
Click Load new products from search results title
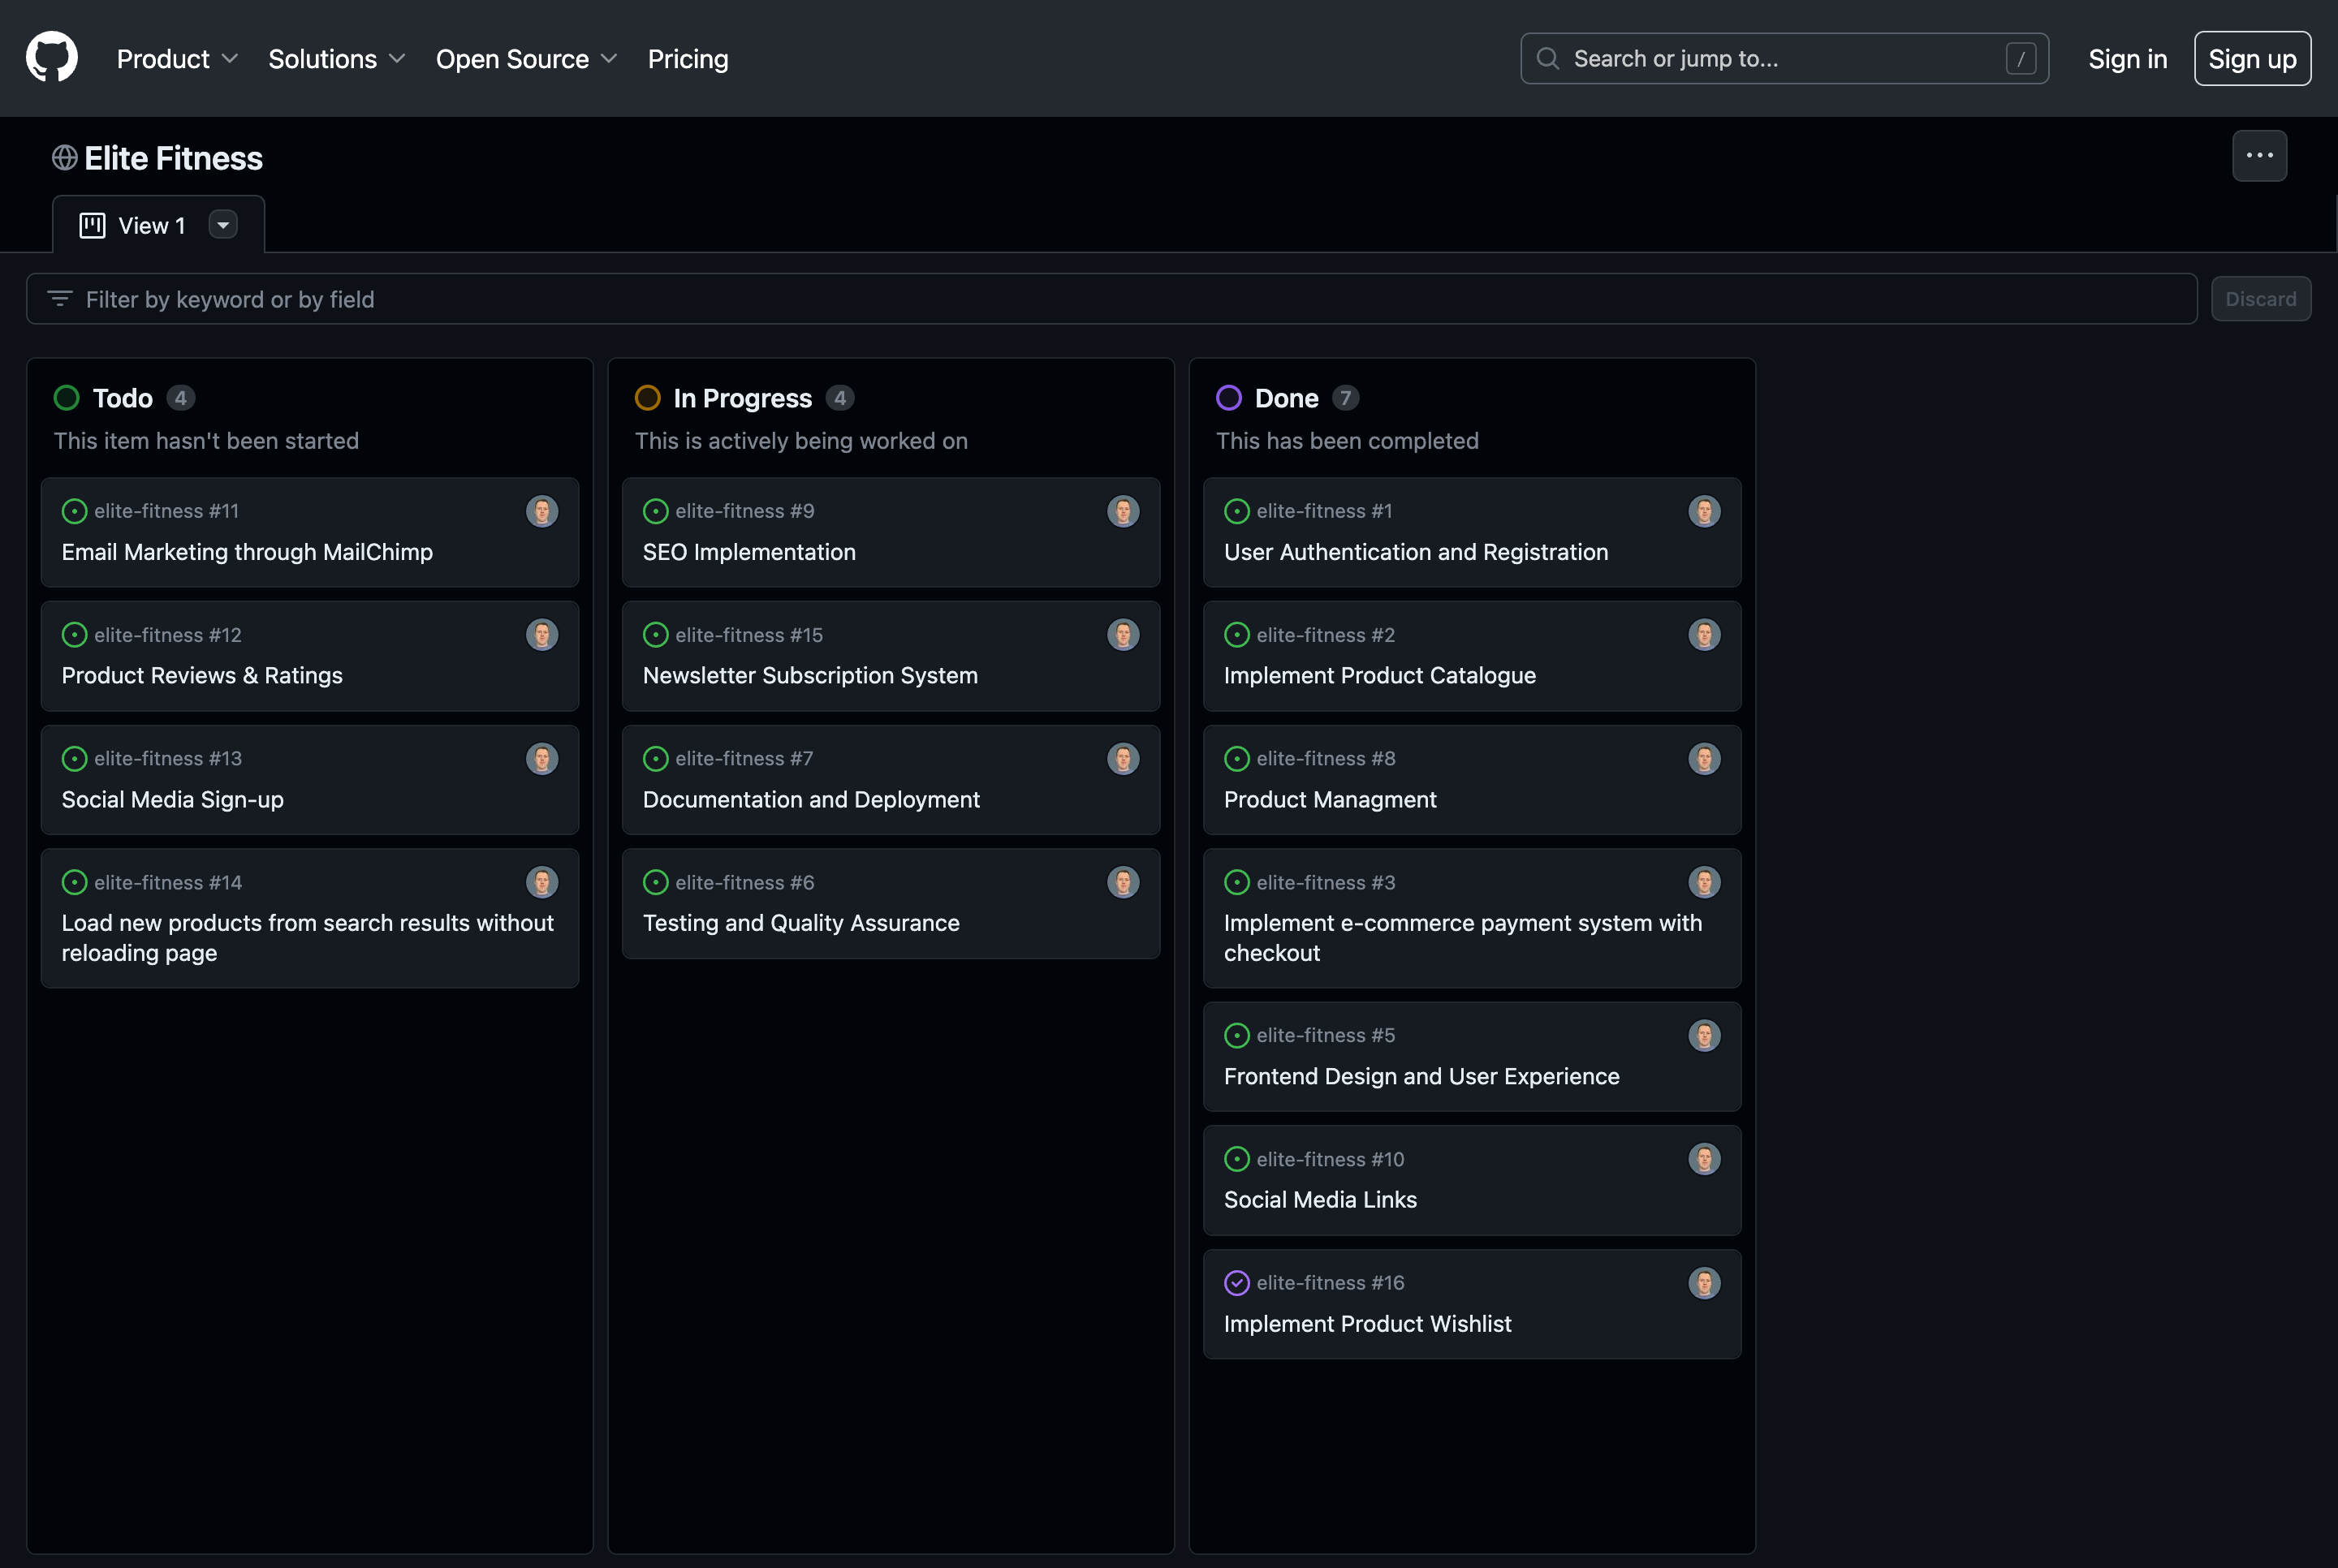[307, 938]
